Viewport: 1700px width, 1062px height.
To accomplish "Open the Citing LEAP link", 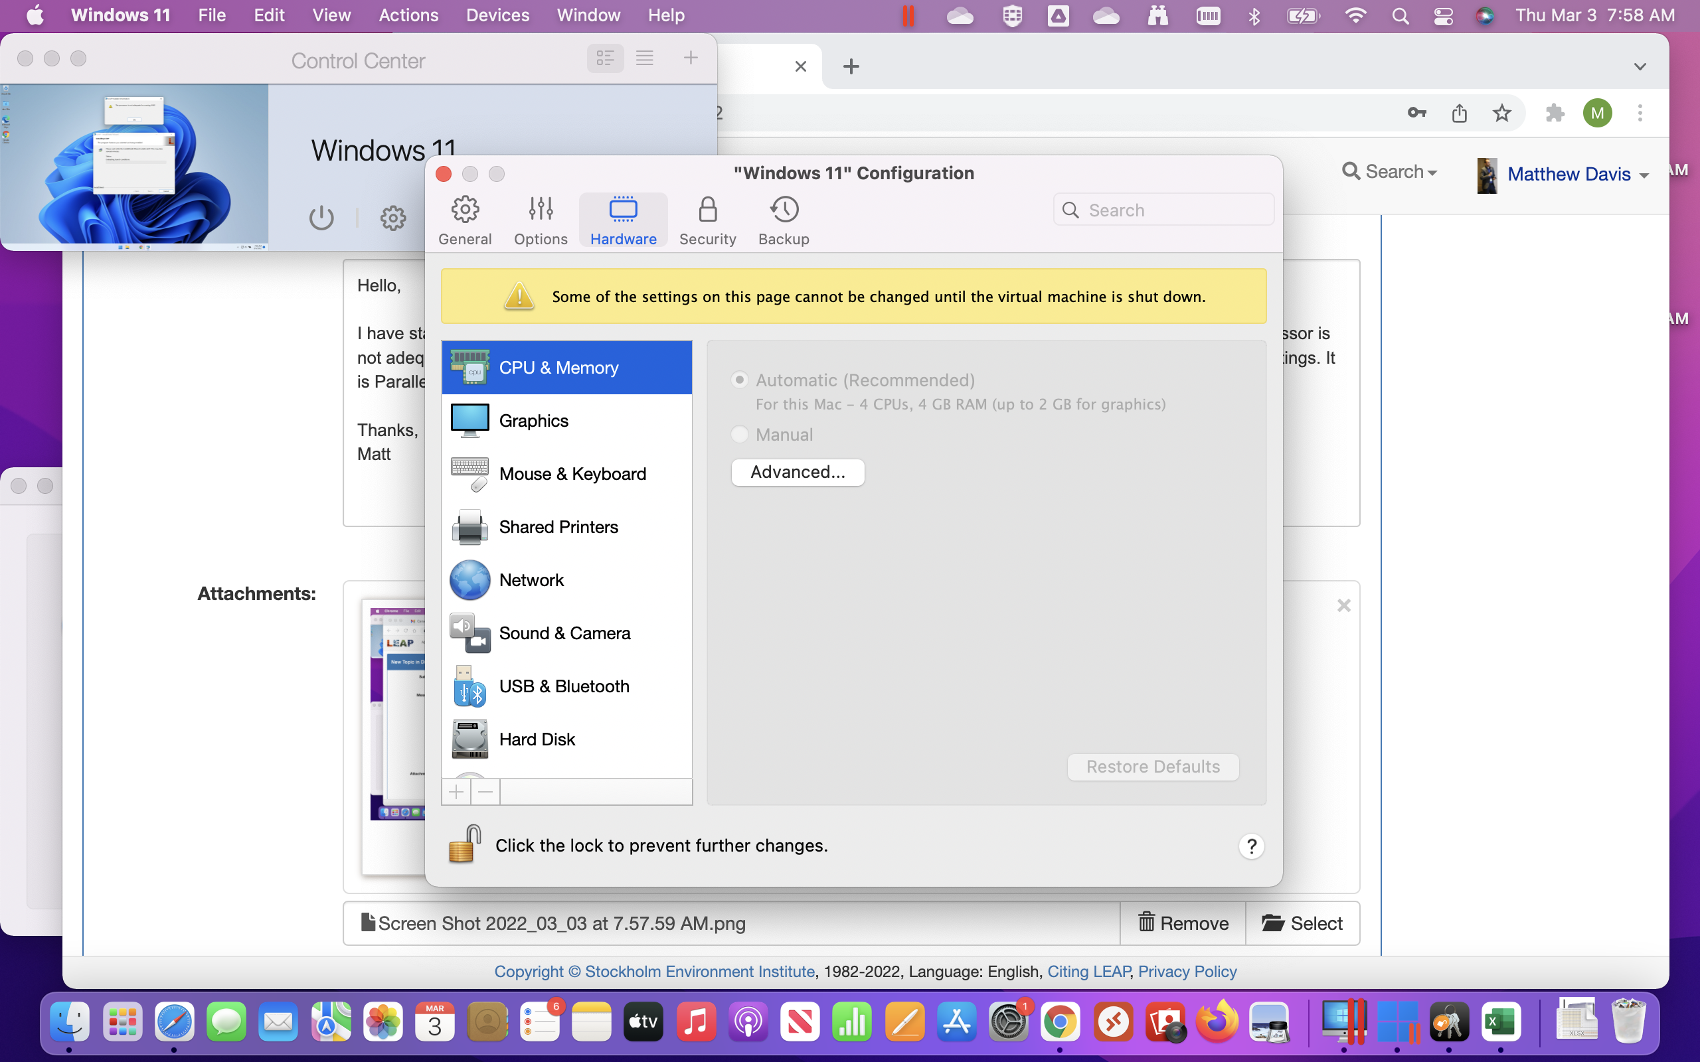I will [x=1088, y=971].
